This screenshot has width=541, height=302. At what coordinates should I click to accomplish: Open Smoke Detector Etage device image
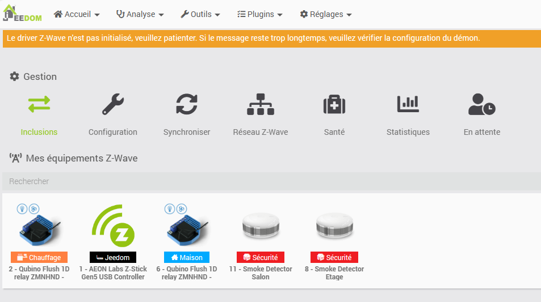[334, 226]
